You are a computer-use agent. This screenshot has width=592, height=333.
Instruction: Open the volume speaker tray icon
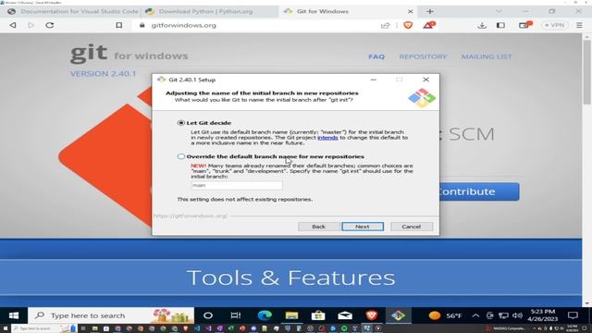pyautogui.click(x=518, y=315)
